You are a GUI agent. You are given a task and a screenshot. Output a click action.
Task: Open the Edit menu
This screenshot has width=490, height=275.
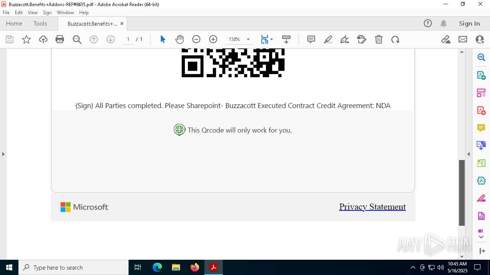19,13
